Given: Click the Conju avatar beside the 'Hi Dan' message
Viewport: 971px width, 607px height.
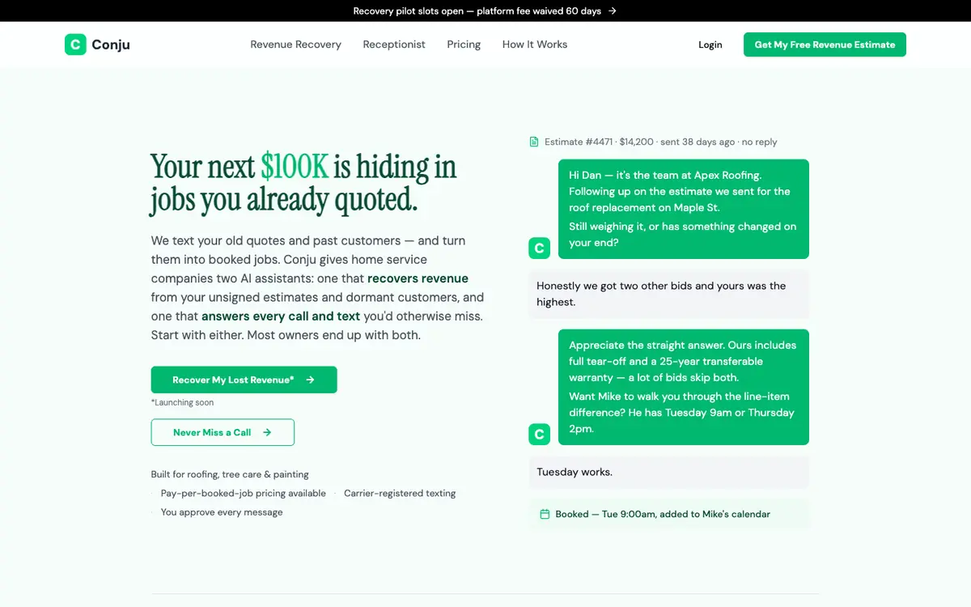Looking at the screenshot, I should [x=540, y=248].
